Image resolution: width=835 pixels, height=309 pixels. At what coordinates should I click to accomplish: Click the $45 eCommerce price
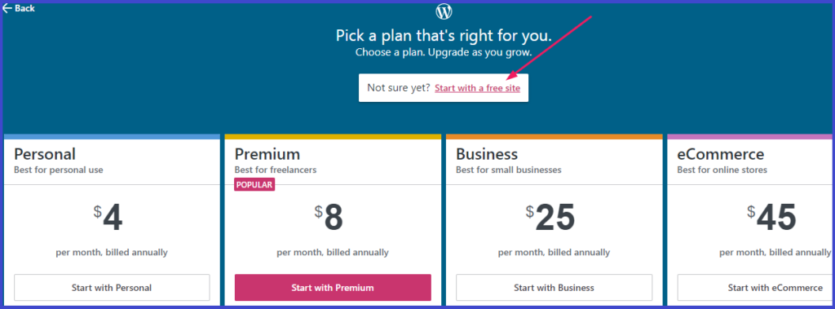[x=771, y=218]
